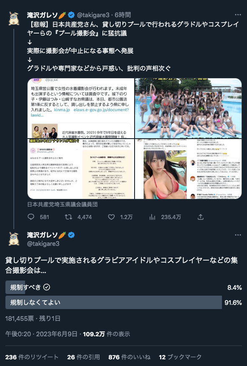
Task: Click the 91.6% poll result bar
Action: [x=114, y=302]
